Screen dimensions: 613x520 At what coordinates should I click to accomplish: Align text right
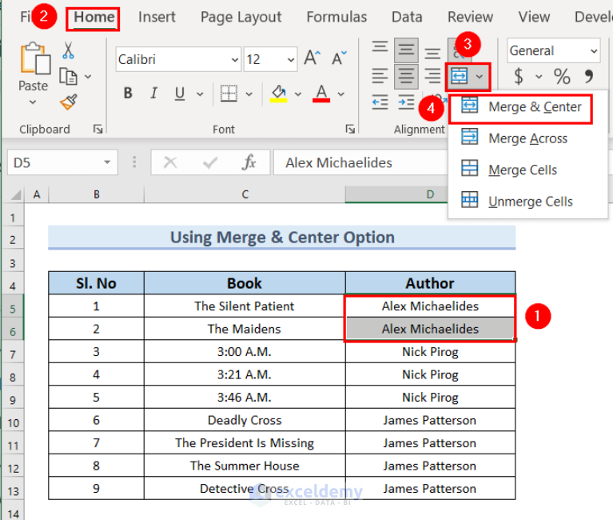[x=432, y=76]
